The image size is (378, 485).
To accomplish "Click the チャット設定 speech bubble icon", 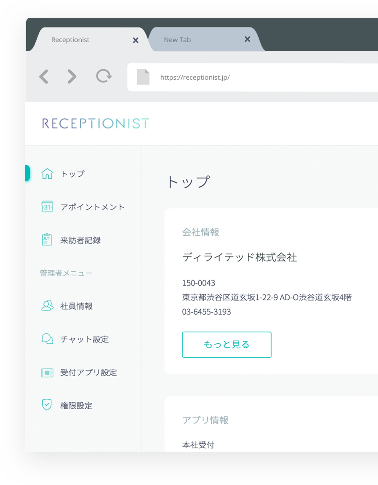I will tap(47, 339).
